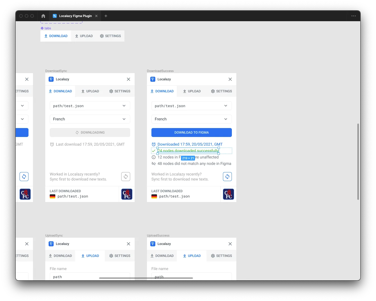Image resolution: width=376 pixels, height=301 pixels.
Task: Open a new browser tab with plus button
Action: click(x=106, y=16)
